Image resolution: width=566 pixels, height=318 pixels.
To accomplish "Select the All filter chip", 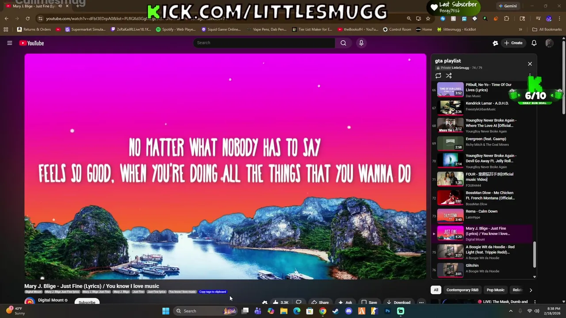I will coord(436,290).
